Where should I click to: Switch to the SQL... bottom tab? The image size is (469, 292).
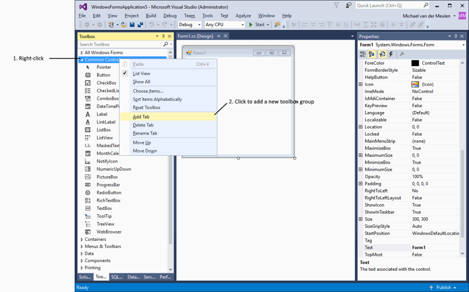tap(117, 277)
